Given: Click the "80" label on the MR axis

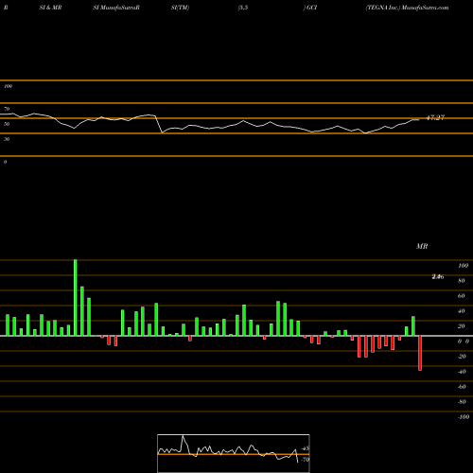Looking at the screenshot, I should pos(462,281).
